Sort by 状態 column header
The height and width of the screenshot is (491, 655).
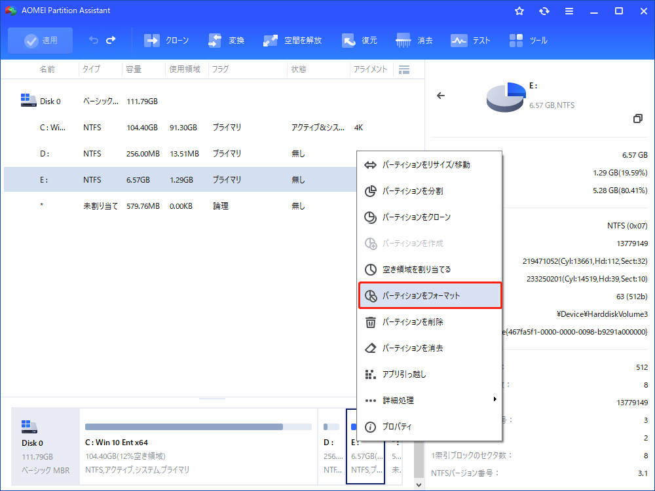[299, 69]
